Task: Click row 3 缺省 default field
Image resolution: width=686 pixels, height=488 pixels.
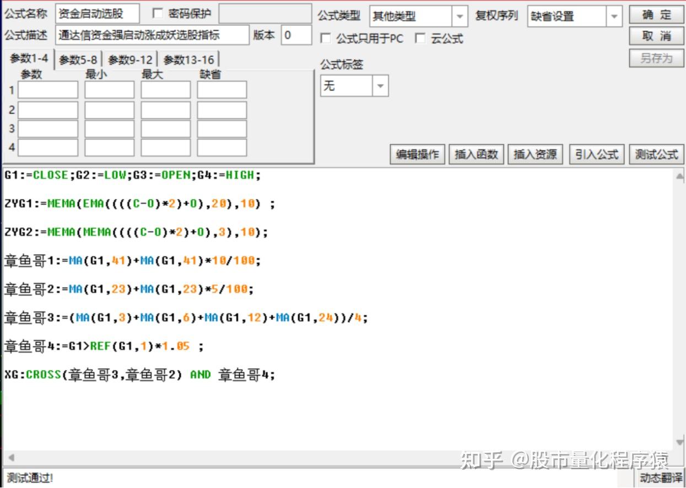Action: pyautogui.click(x=222, y=129)
